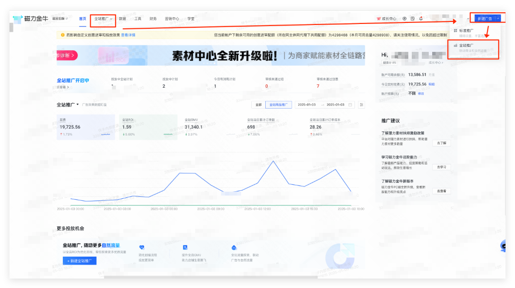Click 修改 next to 账户预算
The image size is (515, 288).
pos(421,94)
